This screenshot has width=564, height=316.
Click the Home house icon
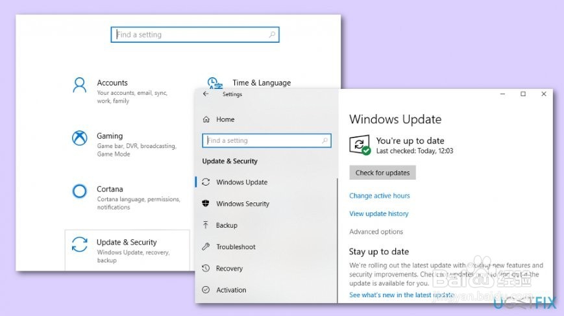coord(206,119)
